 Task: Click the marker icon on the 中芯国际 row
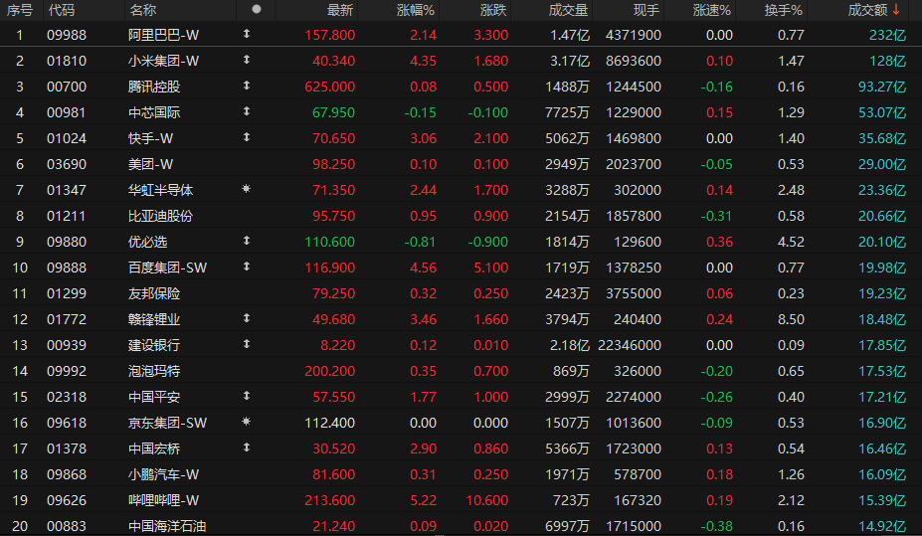tap(247, 111)
